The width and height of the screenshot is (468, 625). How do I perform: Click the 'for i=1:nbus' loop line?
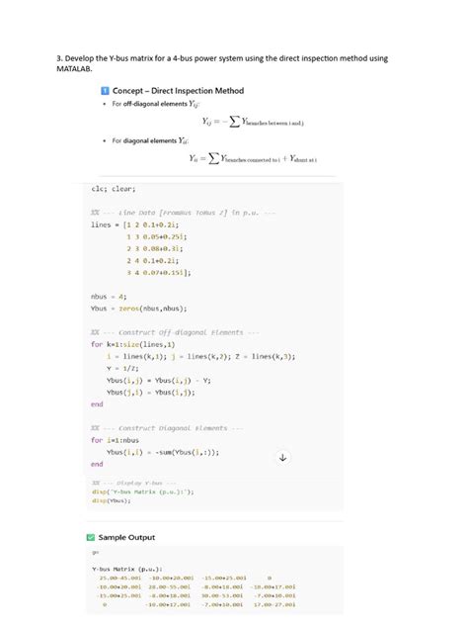tap(115, 440)
